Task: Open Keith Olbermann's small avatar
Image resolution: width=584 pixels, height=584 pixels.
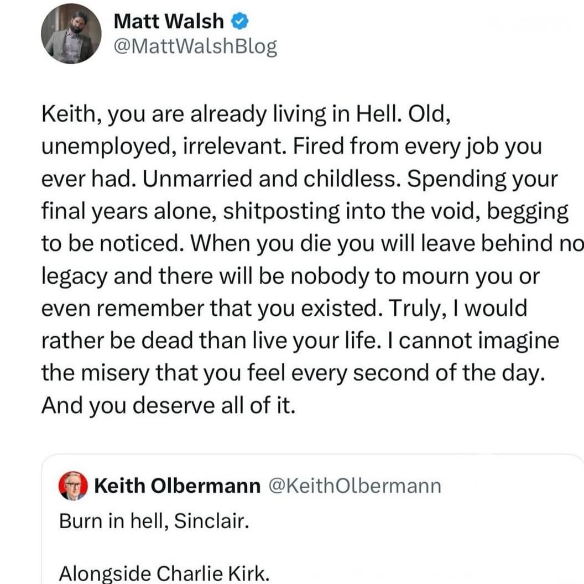Action: coord(73,486)
